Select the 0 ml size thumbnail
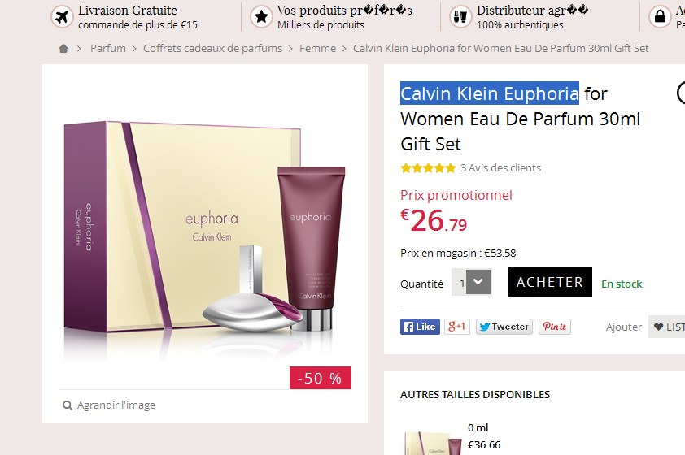This screenshot has height=455, width=685. [x=433, y=443]
